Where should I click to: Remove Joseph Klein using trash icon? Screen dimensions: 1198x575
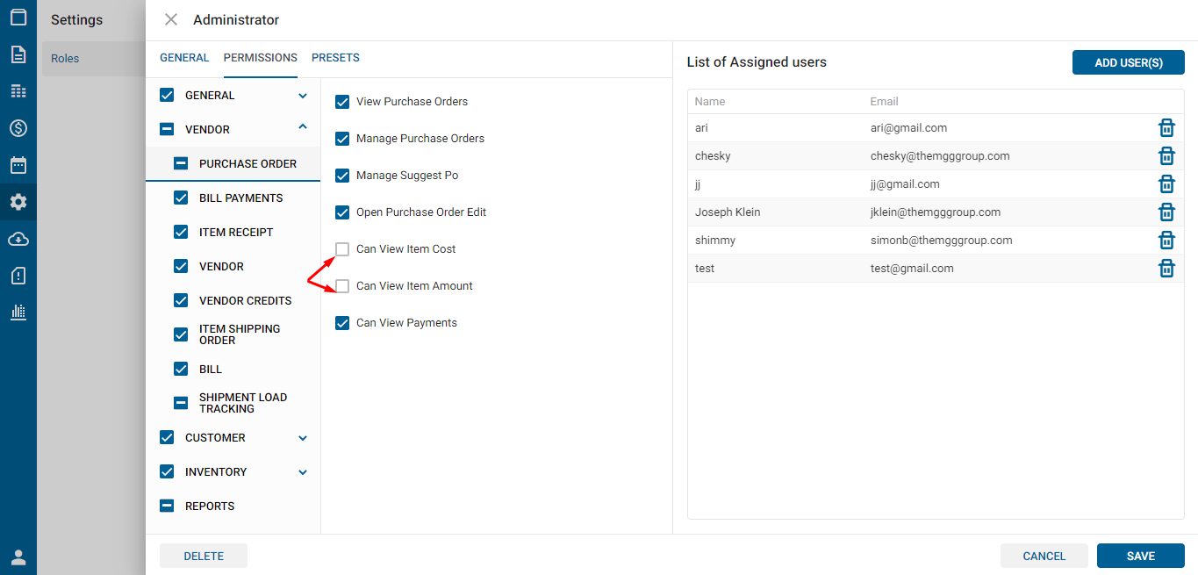[x=1166, y=212]
